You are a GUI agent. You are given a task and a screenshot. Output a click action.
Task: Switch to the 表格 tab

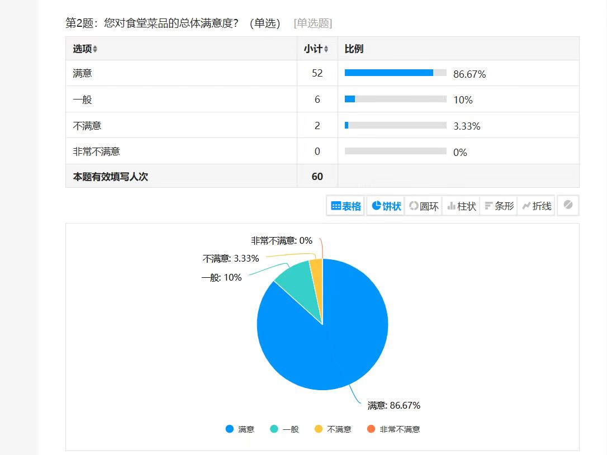pyautogui.click(x=345, y=206)
